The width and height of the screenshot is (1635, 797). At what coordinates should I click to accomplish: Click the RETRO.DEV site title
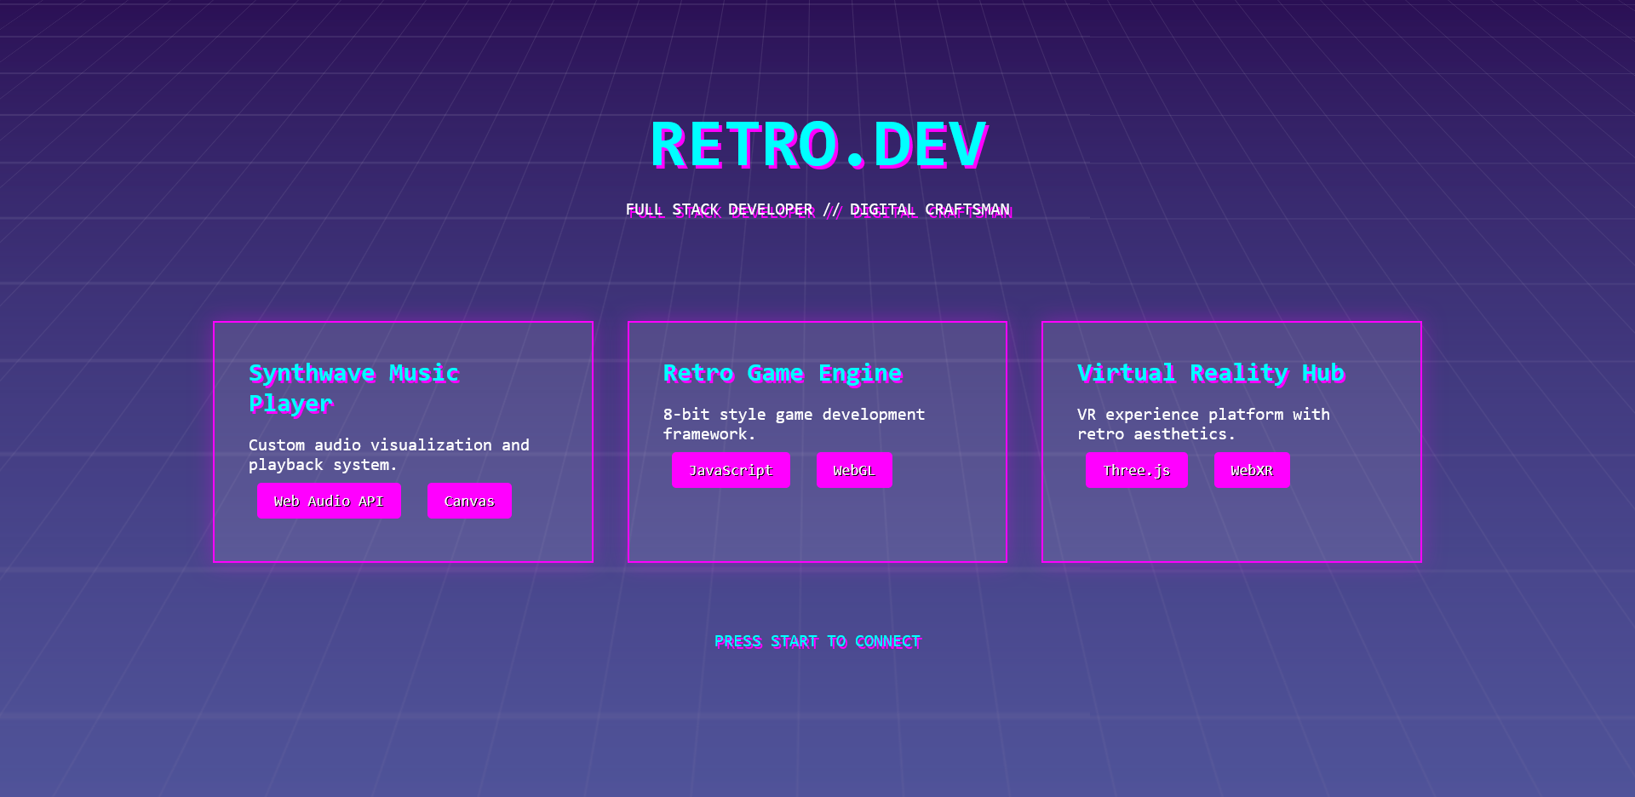(x=816, y=145)
